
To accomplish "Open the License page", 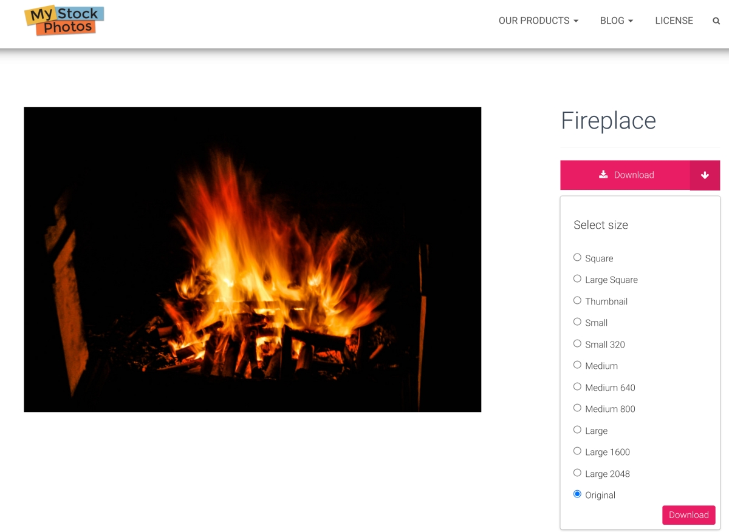I will [674, 21].
